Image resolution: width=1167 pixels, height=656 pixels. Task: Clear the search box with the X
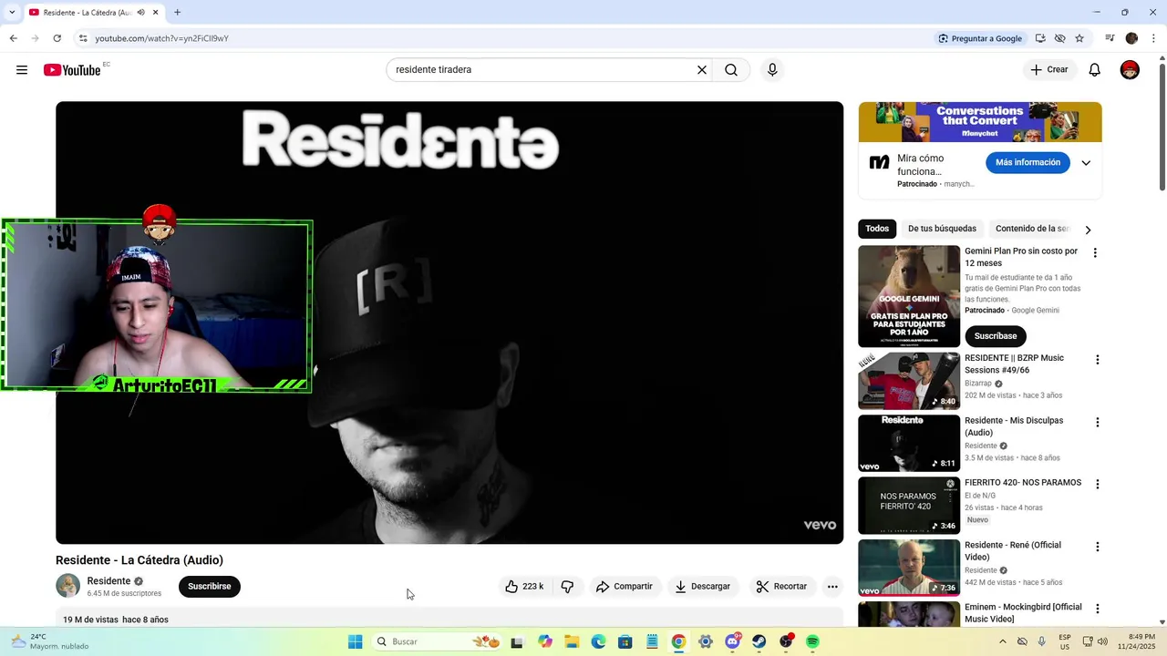[x=702, y=70]
